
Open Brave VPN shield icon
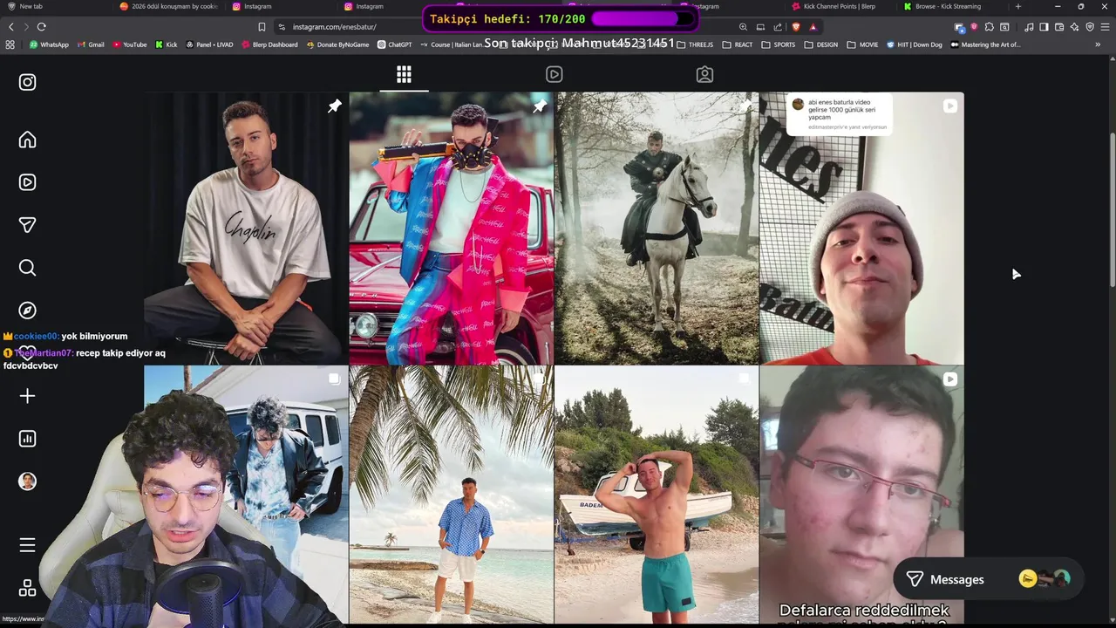[1090, 27]
